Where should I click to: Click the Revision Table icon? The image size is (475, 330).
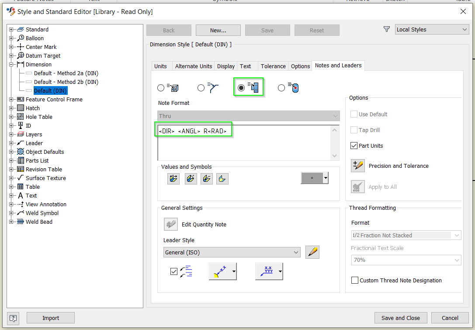tap(20, 170)
